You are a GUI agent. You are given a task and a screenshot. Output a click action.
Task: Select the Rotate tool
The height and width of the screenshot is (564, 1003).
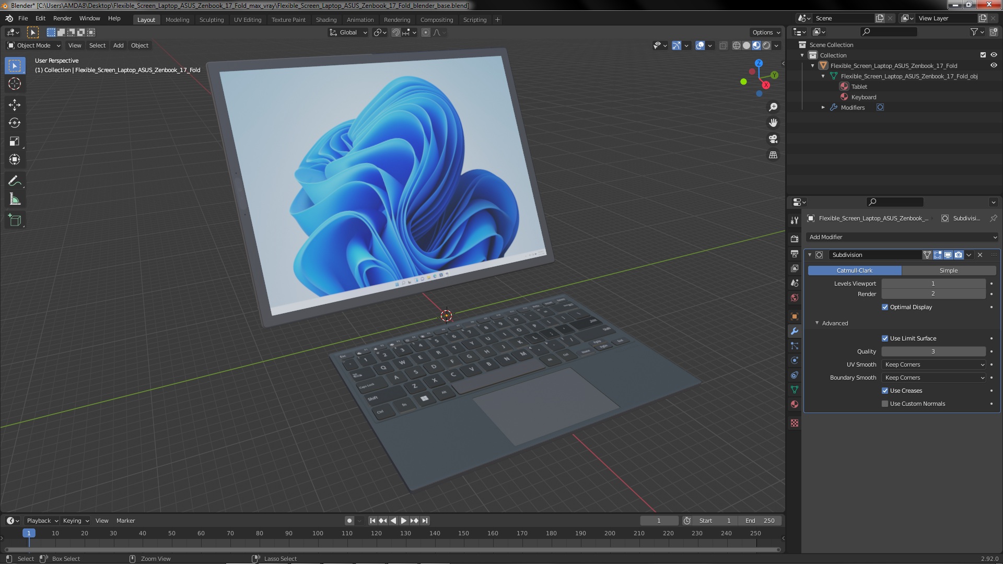15,123
